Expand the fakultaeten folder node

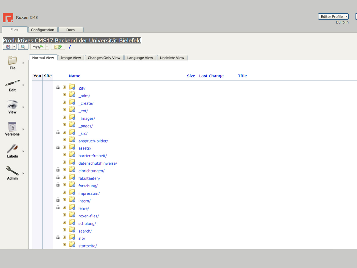[64, 177]
